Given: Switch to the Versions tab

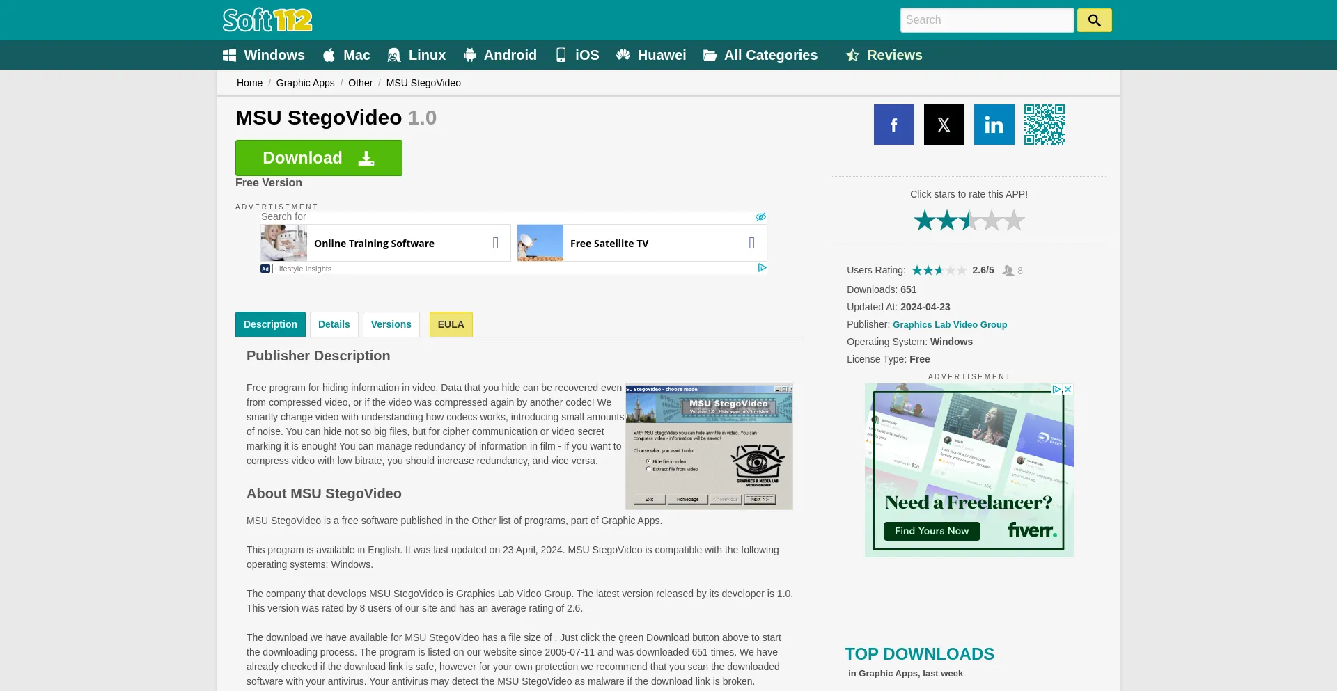Looking at the screenshot, I should (391, 324).
